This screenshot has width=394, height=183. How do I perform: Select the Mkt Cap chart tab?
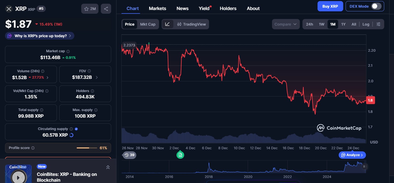(x=148, y=24)
